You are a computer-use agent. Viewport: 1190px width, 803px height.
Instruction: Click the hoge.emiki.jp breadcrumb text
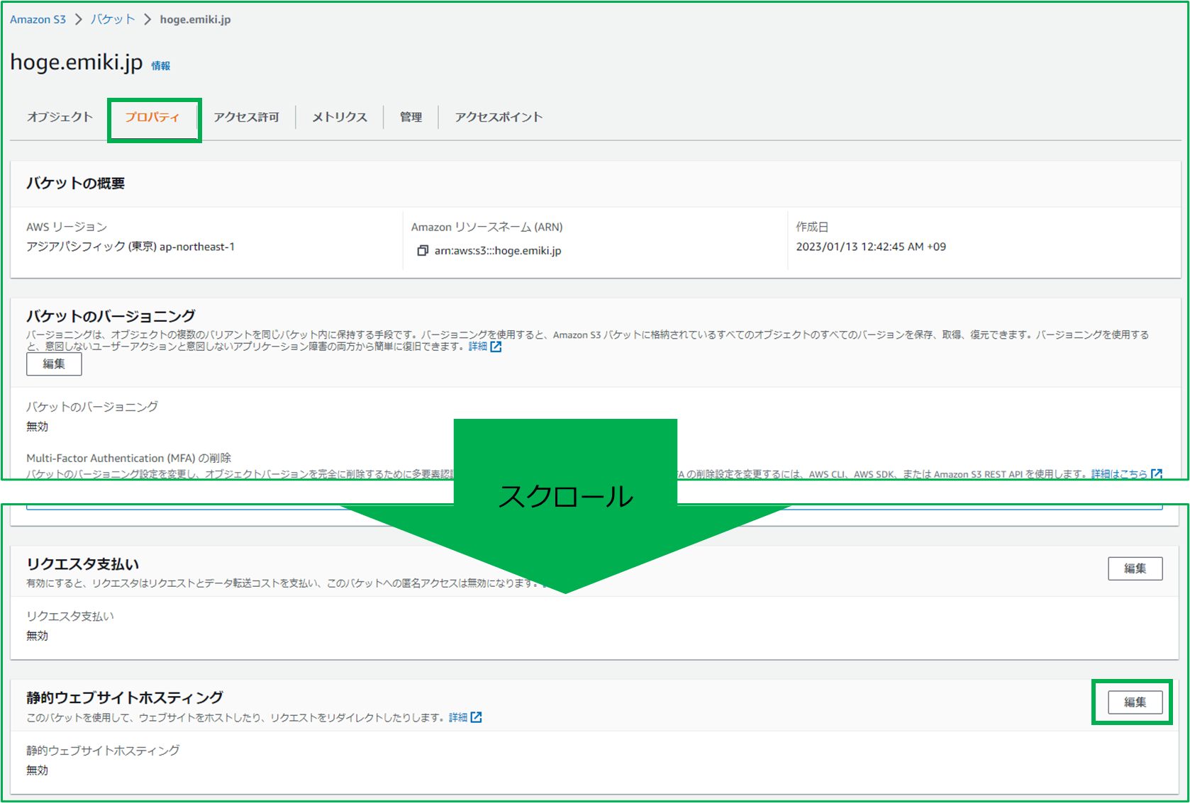click(x=195, y=19)
